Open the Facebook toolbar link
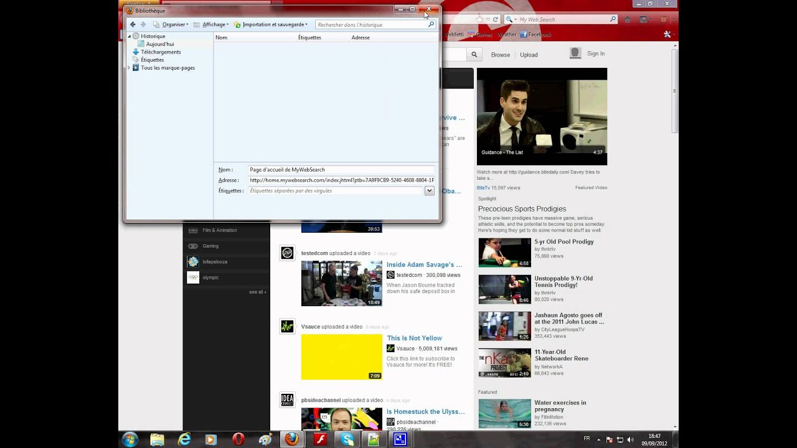This screenshot has height=448, width=797. (x=535, y=35)
